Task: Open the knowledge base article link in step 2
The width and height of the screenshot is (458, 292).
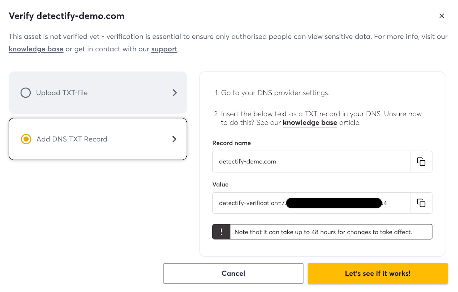Action: point(310,123)
